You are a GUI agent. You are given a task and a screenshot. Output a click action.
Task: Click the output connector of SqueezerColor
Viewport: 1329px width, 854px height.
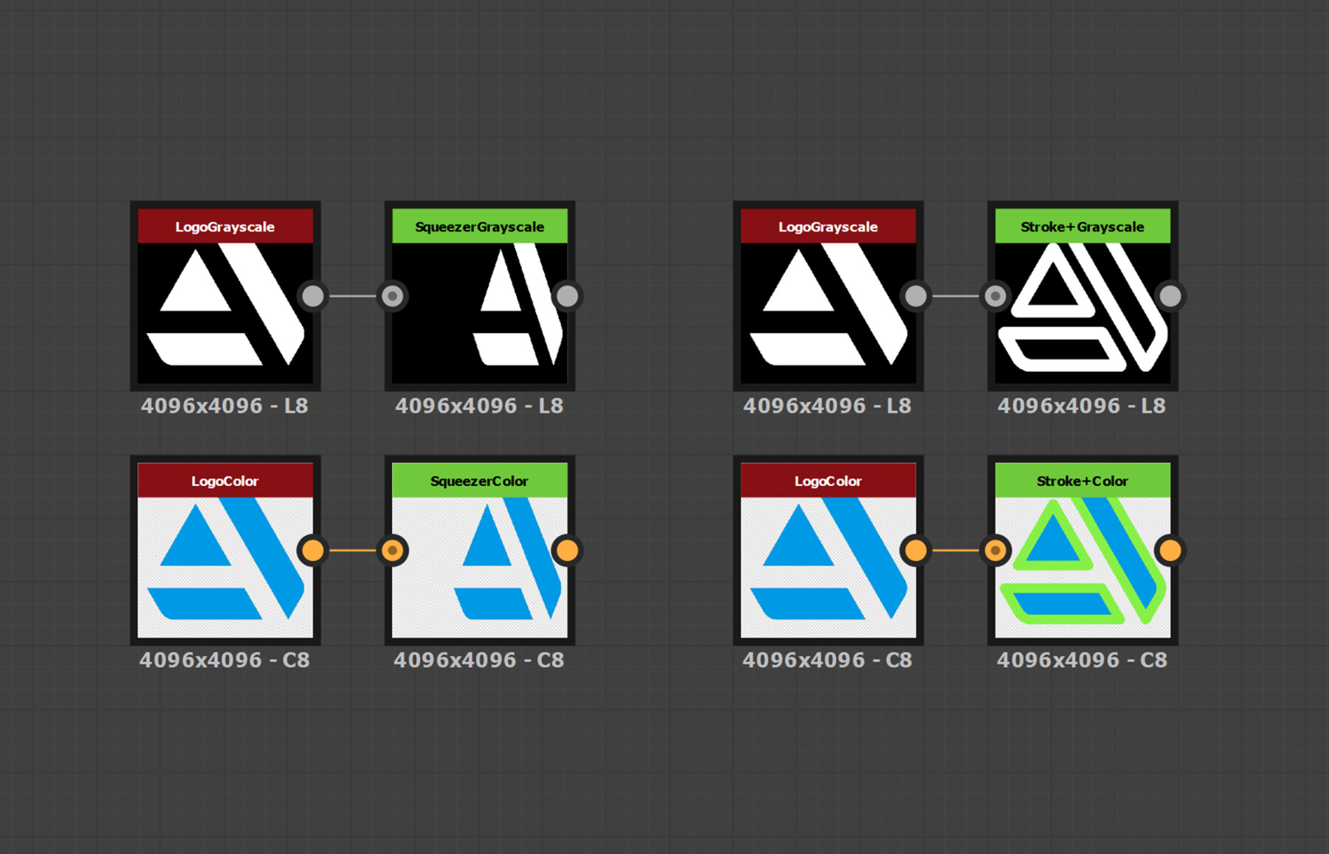pyautogui.click(x=568, y=550)
